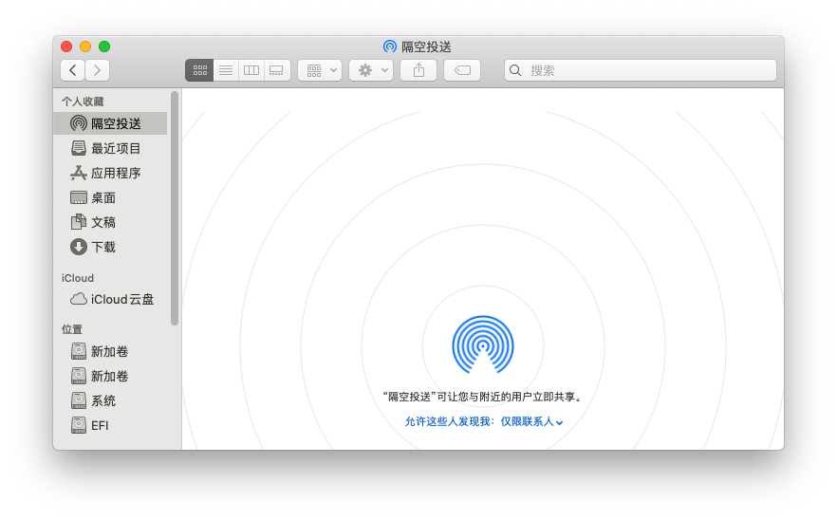Click the large blue AirDrop icon

tap(483, 344)
